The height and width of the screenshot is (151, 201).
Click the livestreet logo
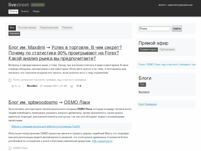tap(19, 5)
